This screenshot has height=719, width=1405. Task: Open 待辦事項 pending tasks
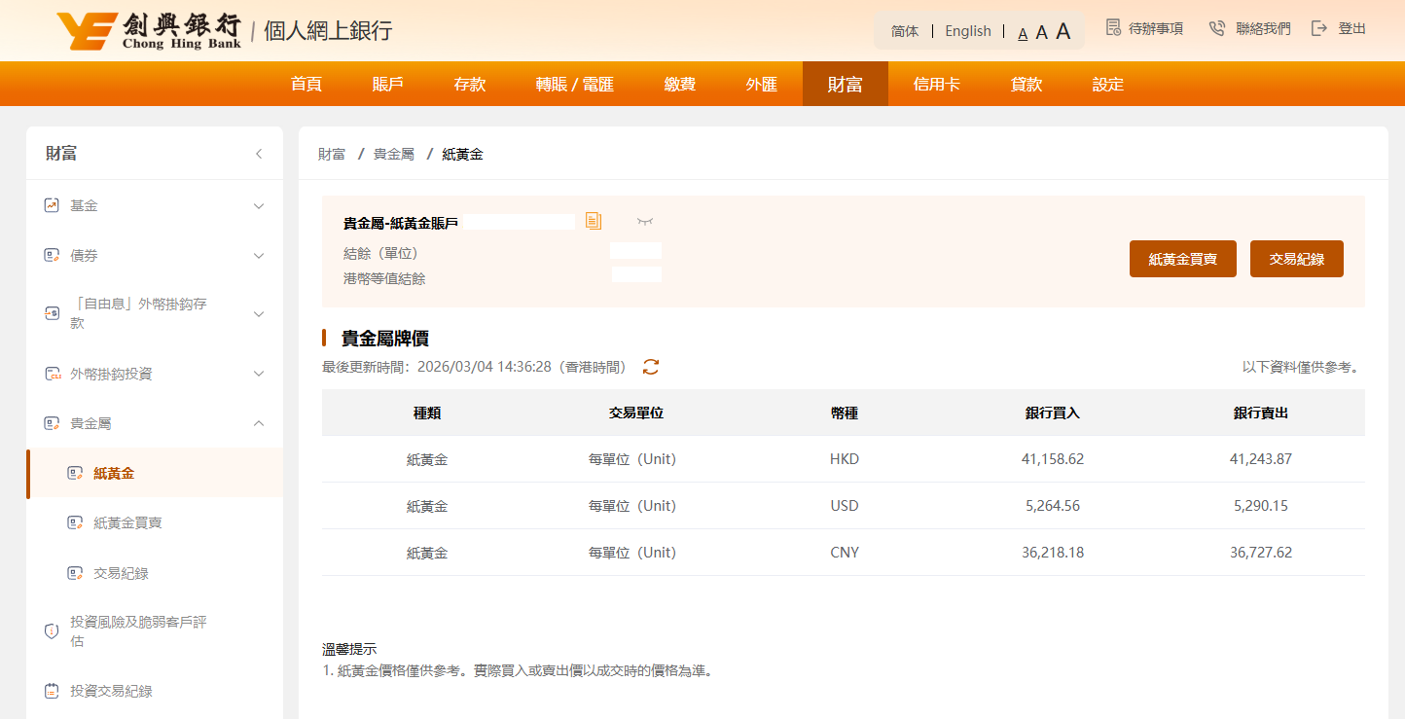(1144, 29)
